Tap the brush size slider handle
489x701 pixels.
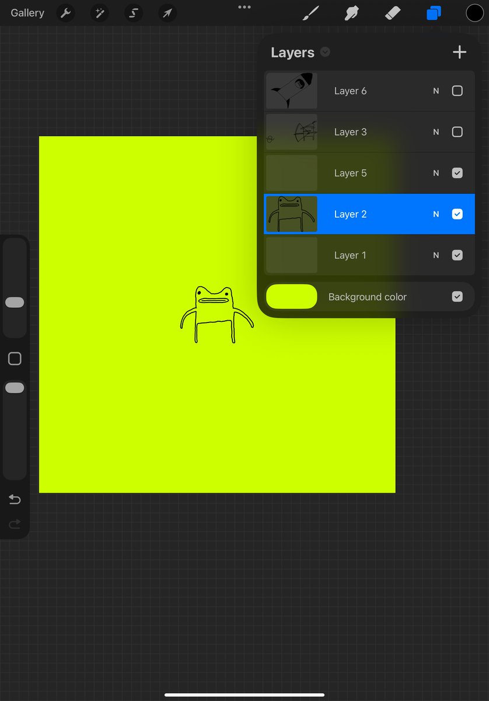(15, 302)
